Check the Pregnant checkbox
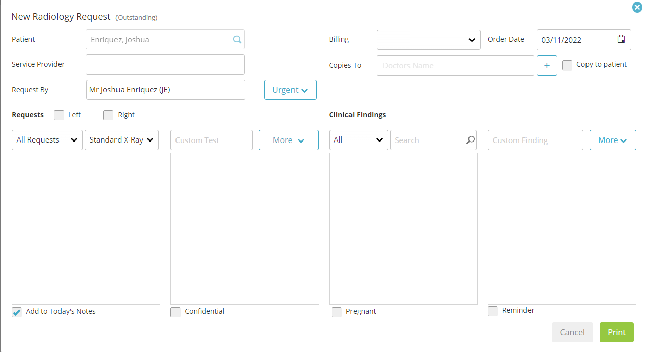Viewport: 645px width, 352px height. (337, 312)
